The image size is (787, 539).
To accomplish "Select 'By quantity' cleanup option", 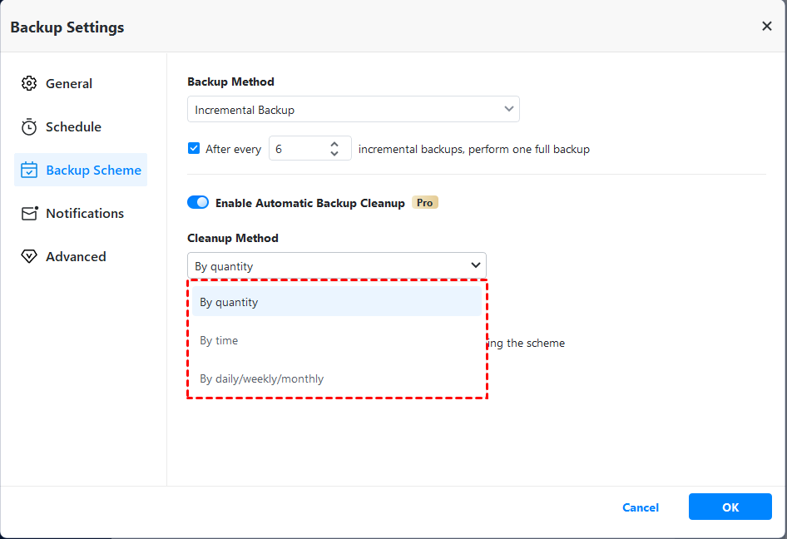I will (x=229, y=302).
